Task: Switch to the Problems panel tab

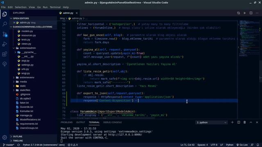Action: pos(66,122)
